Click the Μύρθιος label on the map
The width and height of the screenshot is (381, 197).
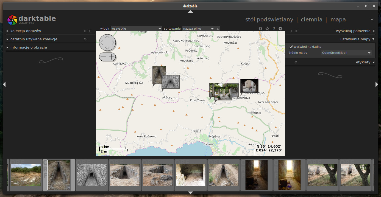tap(215, 136)
